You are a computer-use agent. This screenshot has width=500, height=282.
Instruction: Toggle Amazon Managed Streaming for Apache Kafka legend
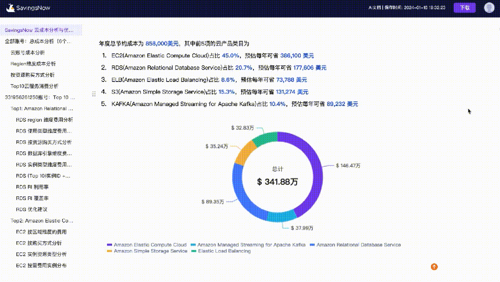pyautogui.click(x=248, y=244)
